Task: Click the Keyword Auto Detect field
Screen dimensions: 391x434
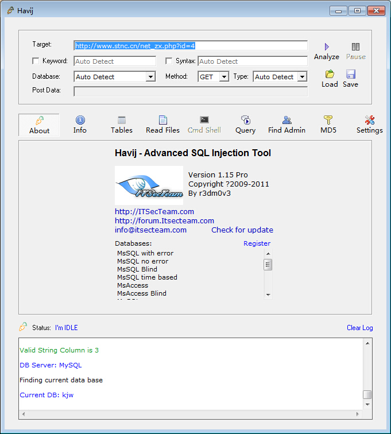Action: tap(115, 61)
